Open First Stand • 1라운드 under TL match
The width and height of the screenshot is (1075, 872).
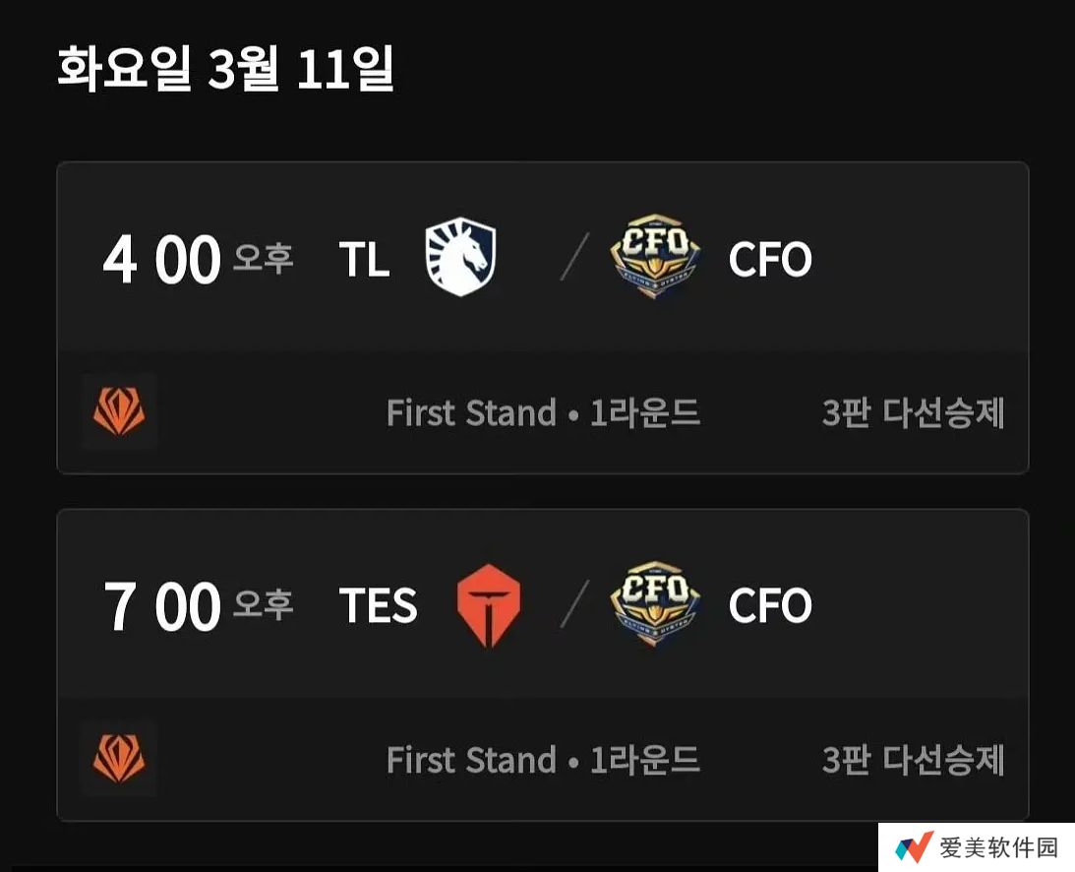coord(543,413)
